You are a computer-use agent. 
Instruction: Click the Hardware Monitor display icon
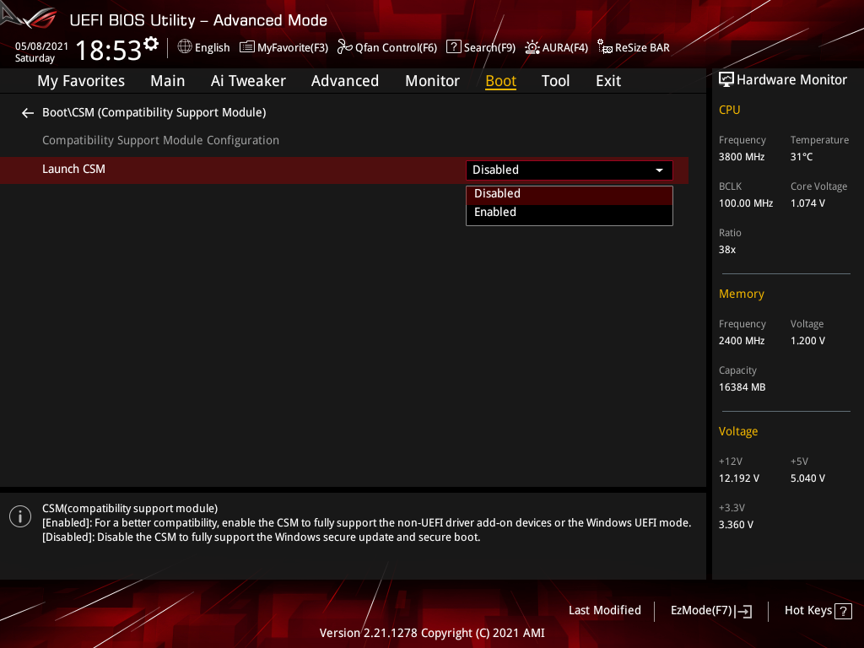[x=726, y=80]
